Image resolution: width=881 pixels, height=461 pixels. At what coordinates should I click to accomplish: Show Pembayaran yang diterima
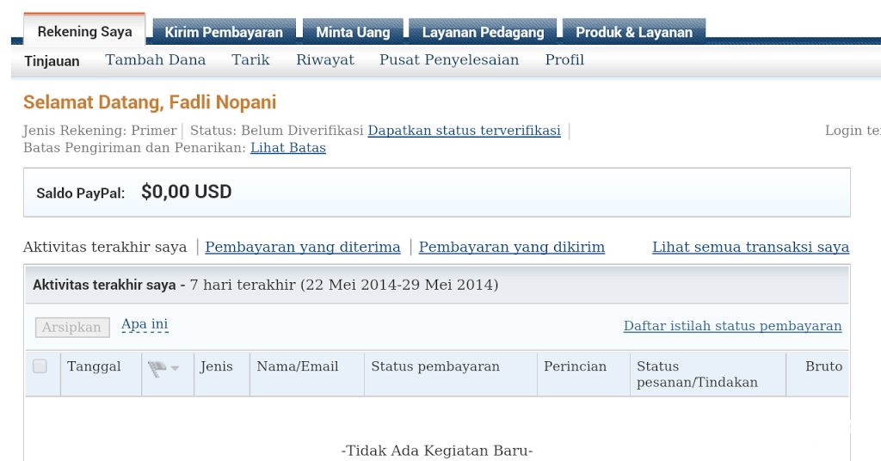pyautogui.click(x=303, y=248)
